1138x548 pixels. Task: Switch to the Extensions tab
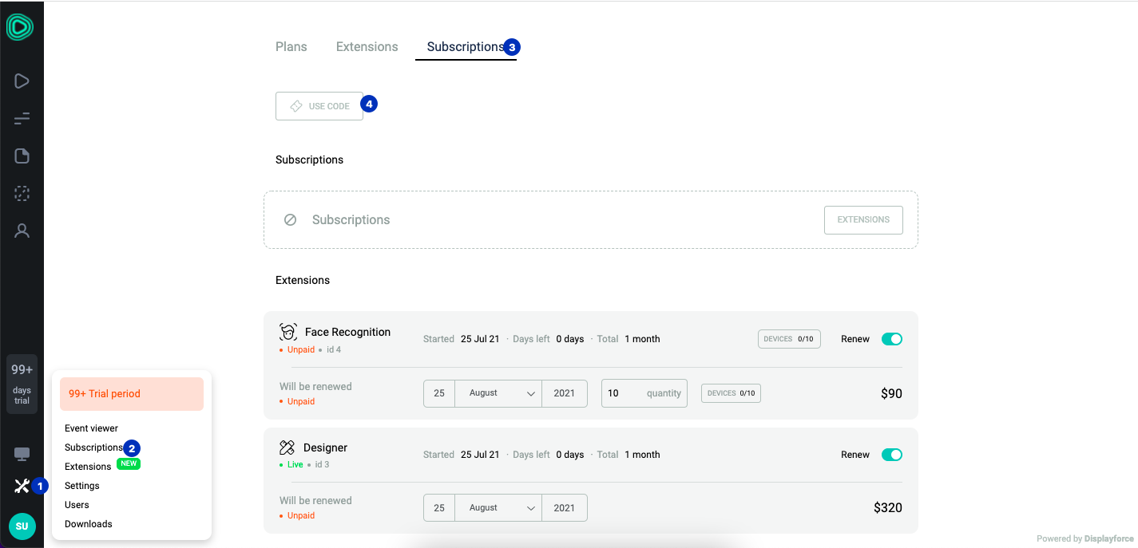[x=367, y=46]
